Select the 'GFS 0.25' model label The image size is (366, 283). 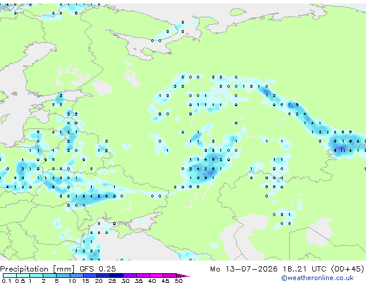click(x=98, y=269)
